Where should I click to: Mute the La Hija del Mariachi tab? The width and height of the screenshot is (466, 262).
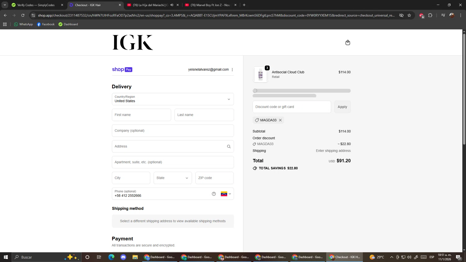172,5
